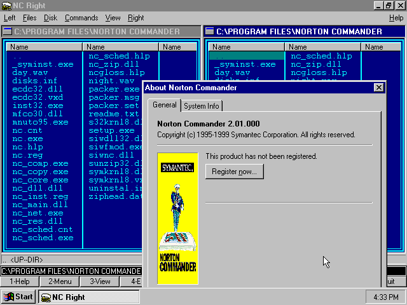
Task: Open the View menu
Action: coord(113,18)
